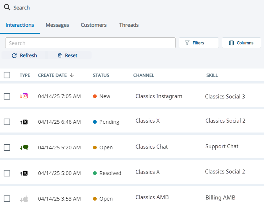Viewport: 264px width, 209px height.
Task: Click the orange New status dot
Action: (x=95, y=96)
